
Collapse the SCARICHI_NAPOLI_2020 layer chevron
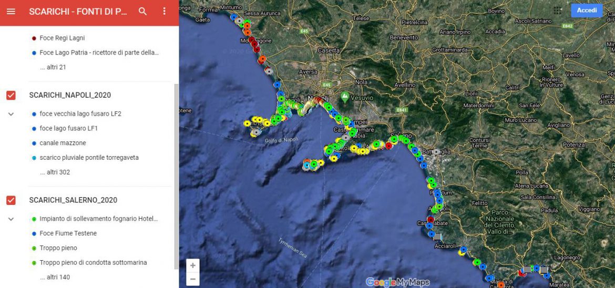point(11,114)
